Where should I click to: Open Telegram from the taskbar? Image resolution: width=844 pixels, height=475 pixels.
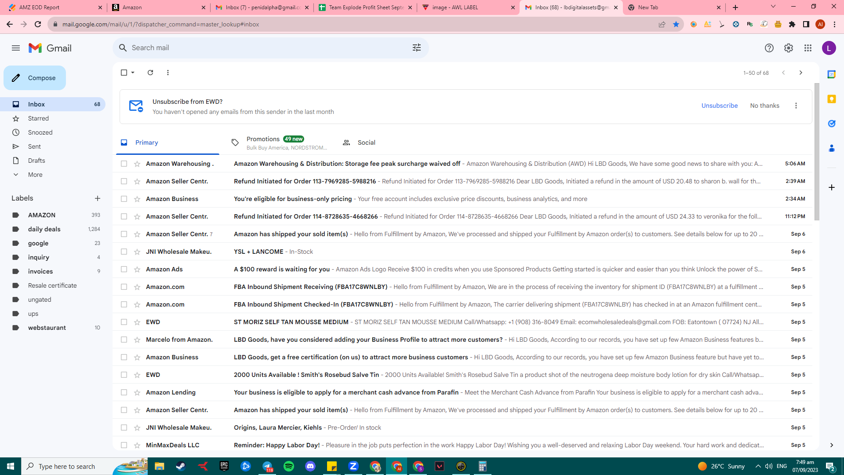tap(267, 466)
